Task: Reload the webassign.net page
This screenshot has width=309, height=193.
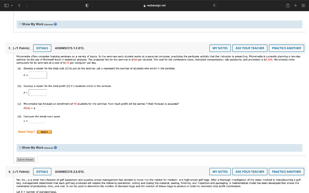Action: click(x=214, y=5)
